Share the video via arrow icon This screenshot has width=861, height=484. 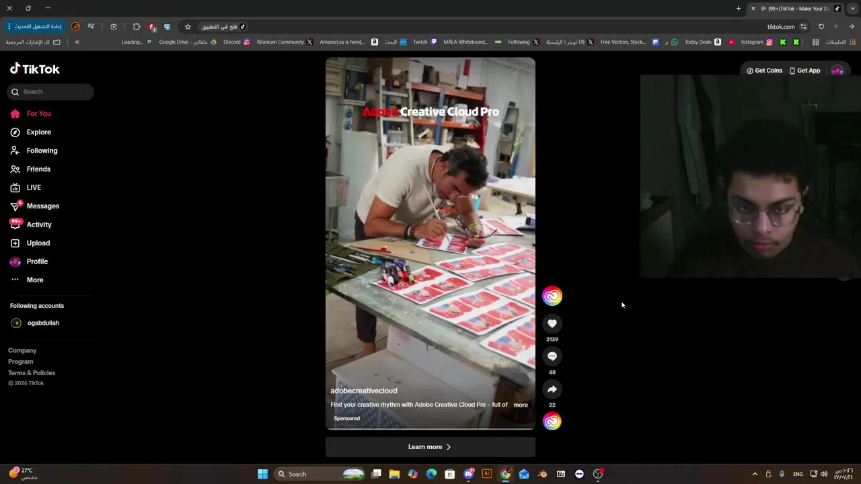tap(552, 389)
